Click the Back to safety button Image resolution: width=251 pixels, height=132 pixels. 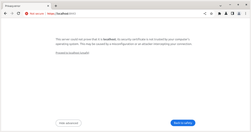[x=183, y=123]
